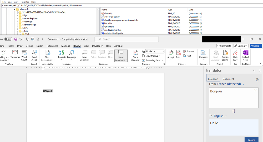The width and height of the screenshot is (263, 142).
Task: Open Word Count tool
Action: coord(24,56)
